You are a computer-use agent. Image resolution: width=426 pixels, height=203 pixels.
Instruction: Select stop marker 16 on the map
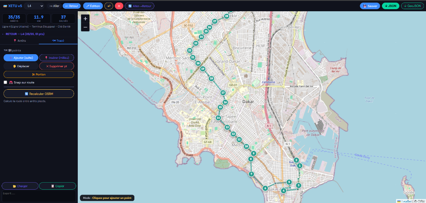pos(225,102)
